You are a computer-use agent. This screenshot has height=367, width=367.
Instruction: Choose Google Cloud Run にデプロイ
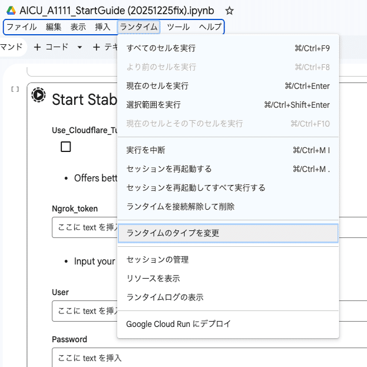click(178, 324)
